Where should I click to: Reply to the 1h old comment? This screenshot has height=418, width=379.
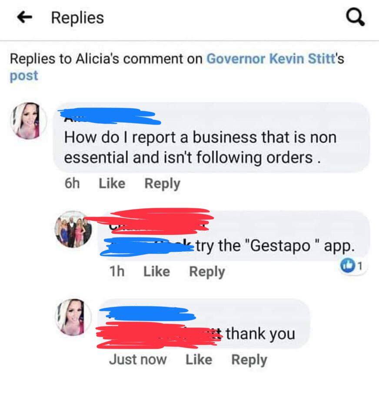click(207, 272)
